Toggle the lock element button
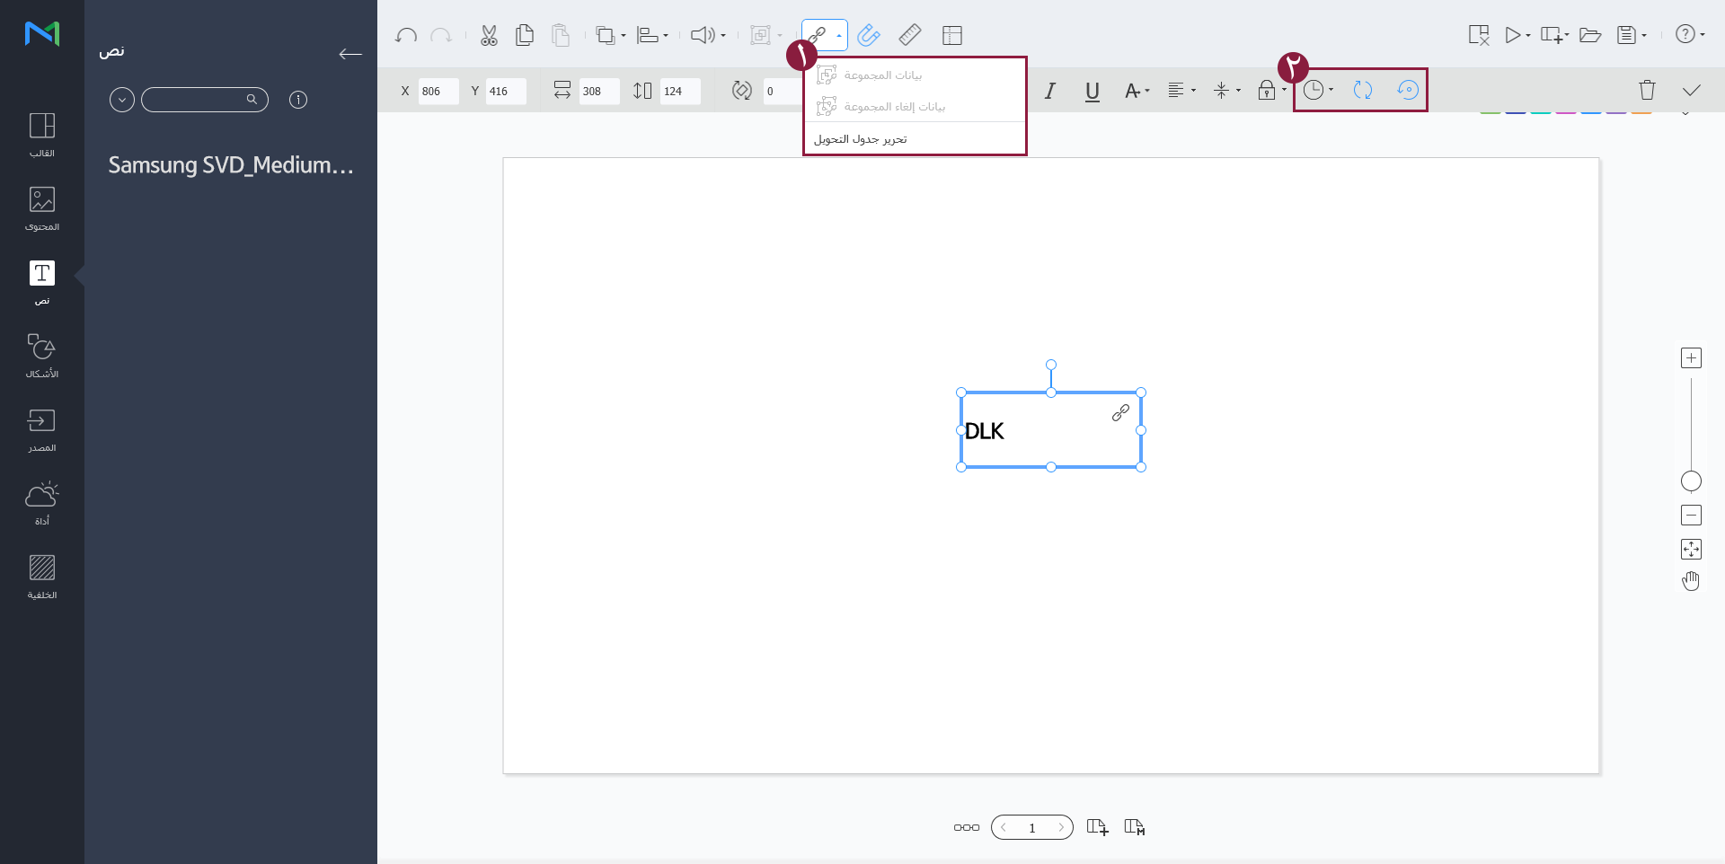 click(x=1267, y=90)
